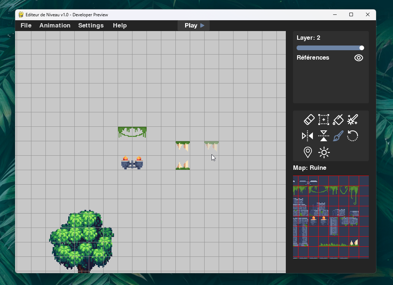This screenshot has width=393, height=285.
Task: Open the Help menu
Action: point(120,25)
